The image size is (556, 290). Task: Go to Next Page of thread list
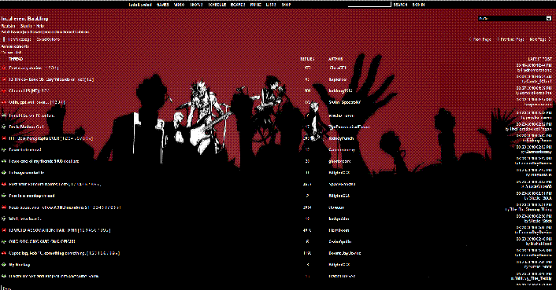(538, 39)
